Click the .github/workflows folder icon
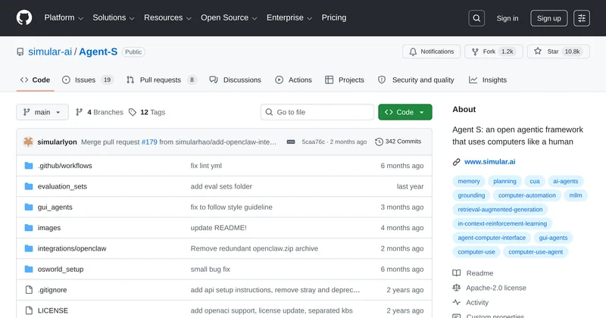 (29, 166)
